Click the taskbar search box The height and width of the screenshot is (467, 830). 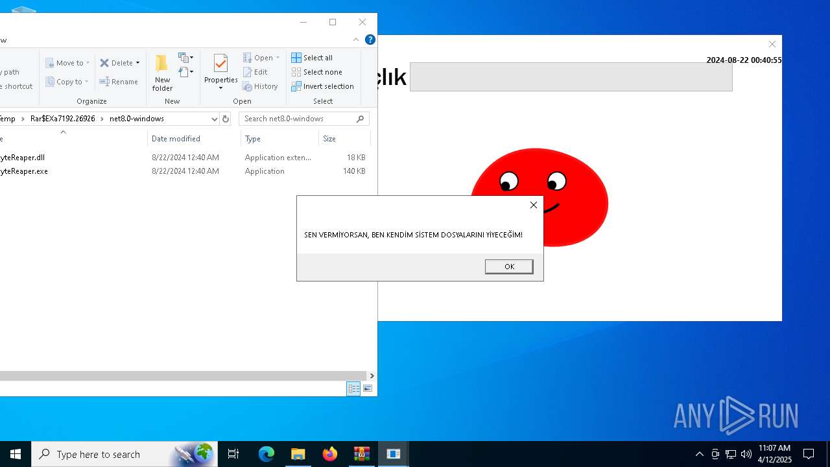click(x=124, y=454)
